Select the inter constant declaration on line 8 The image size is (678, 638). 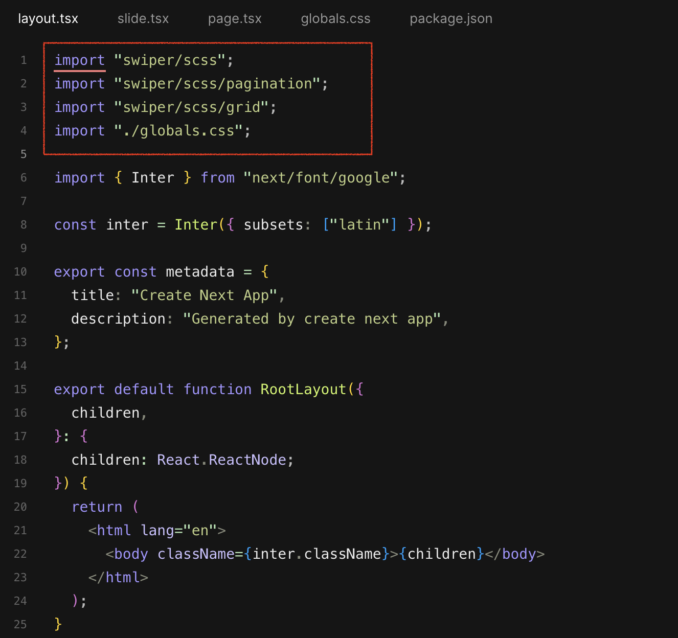point(127,224)
